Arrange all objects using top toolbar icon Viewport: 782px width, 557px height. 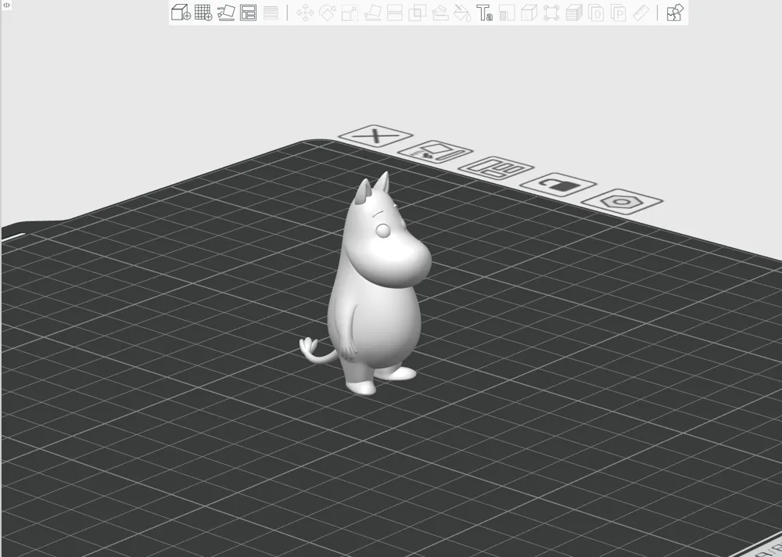point(249,13)
